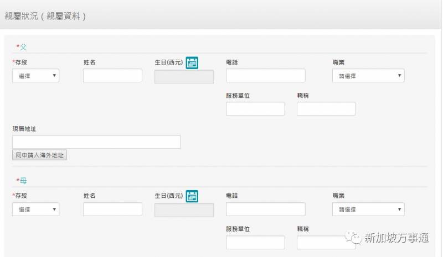The height and width of the screenshot is (257, 443).
Task: Focus the father's 職稱 input field
Action: pos(326,109)
